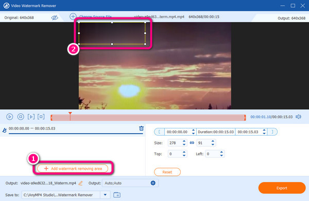
Task: Stop the video playback
Action: point(21,117)
